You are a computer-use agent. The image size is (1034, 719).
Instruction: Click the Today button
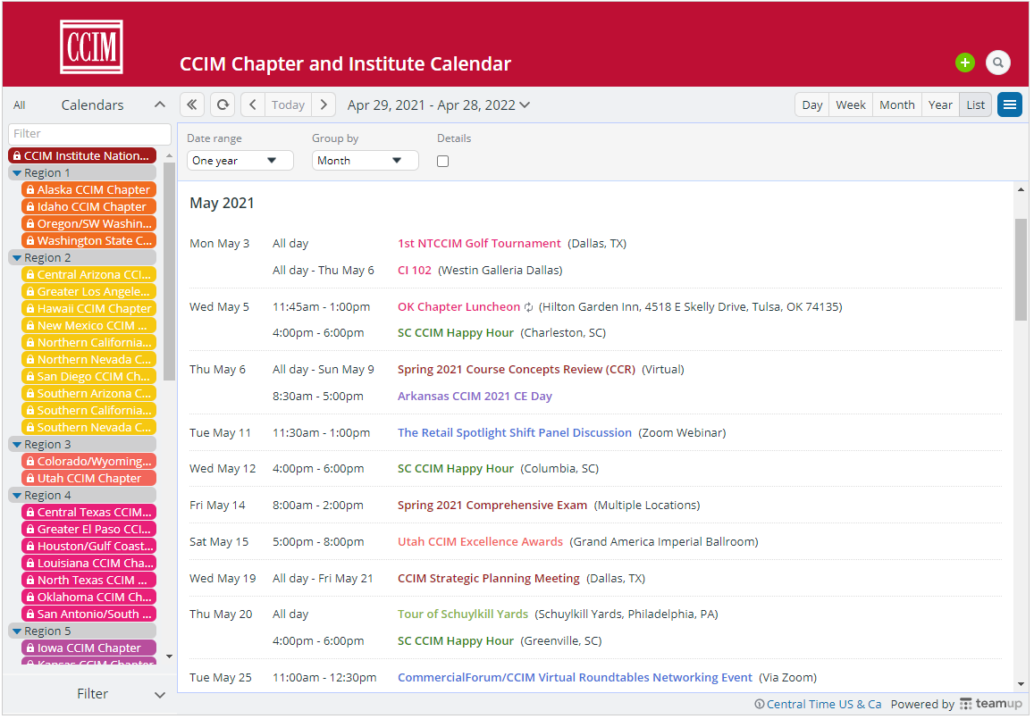288,105
